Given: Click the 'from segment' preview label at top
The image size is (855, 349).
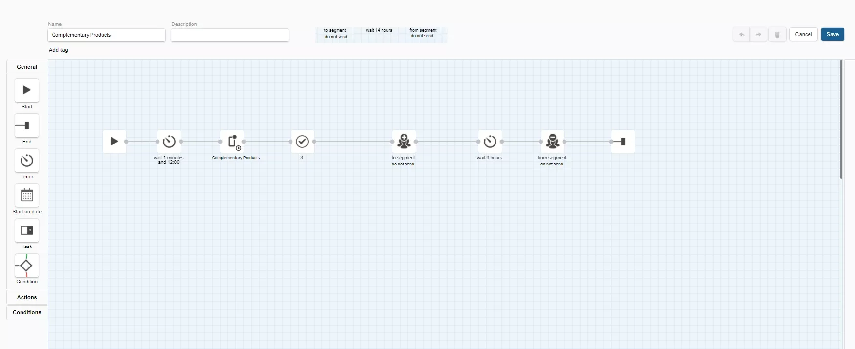Looking at the screenshot, I should coord(423,30).
